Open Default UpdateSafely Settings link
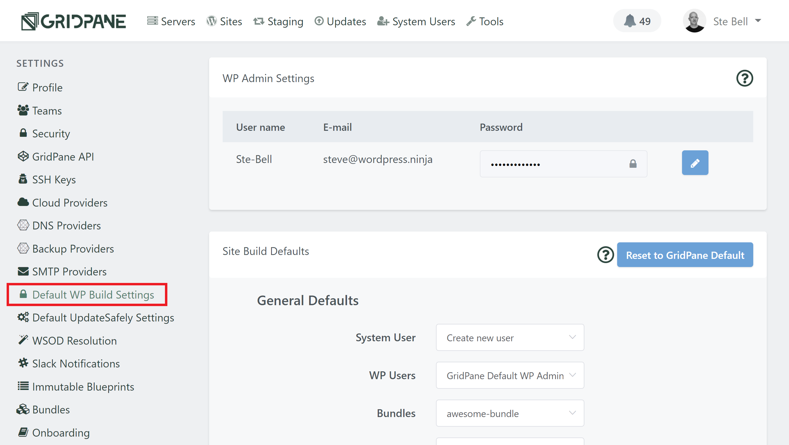The height and width of the screenshot is (445, 789). 103,318
